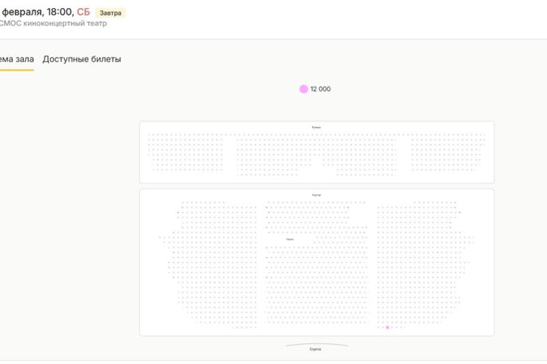The width and height of the screenshot is (547, 364).
Task: Click the red "СБ" weekday label
Action: 83,12
